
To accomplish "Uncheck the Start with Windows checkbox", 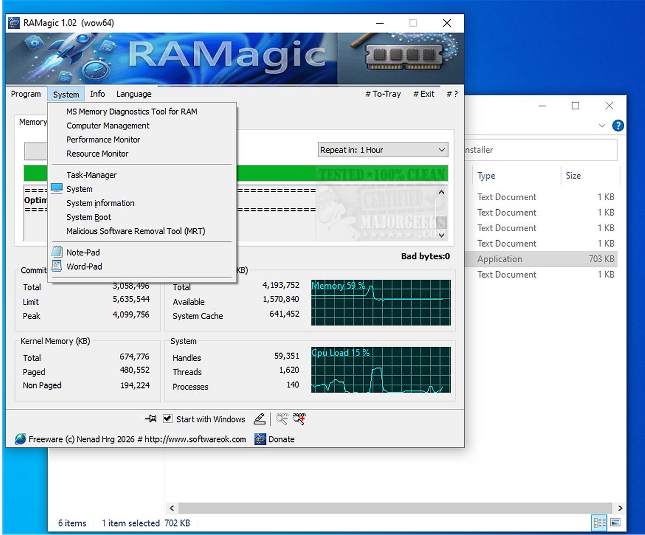I will 168,419.
